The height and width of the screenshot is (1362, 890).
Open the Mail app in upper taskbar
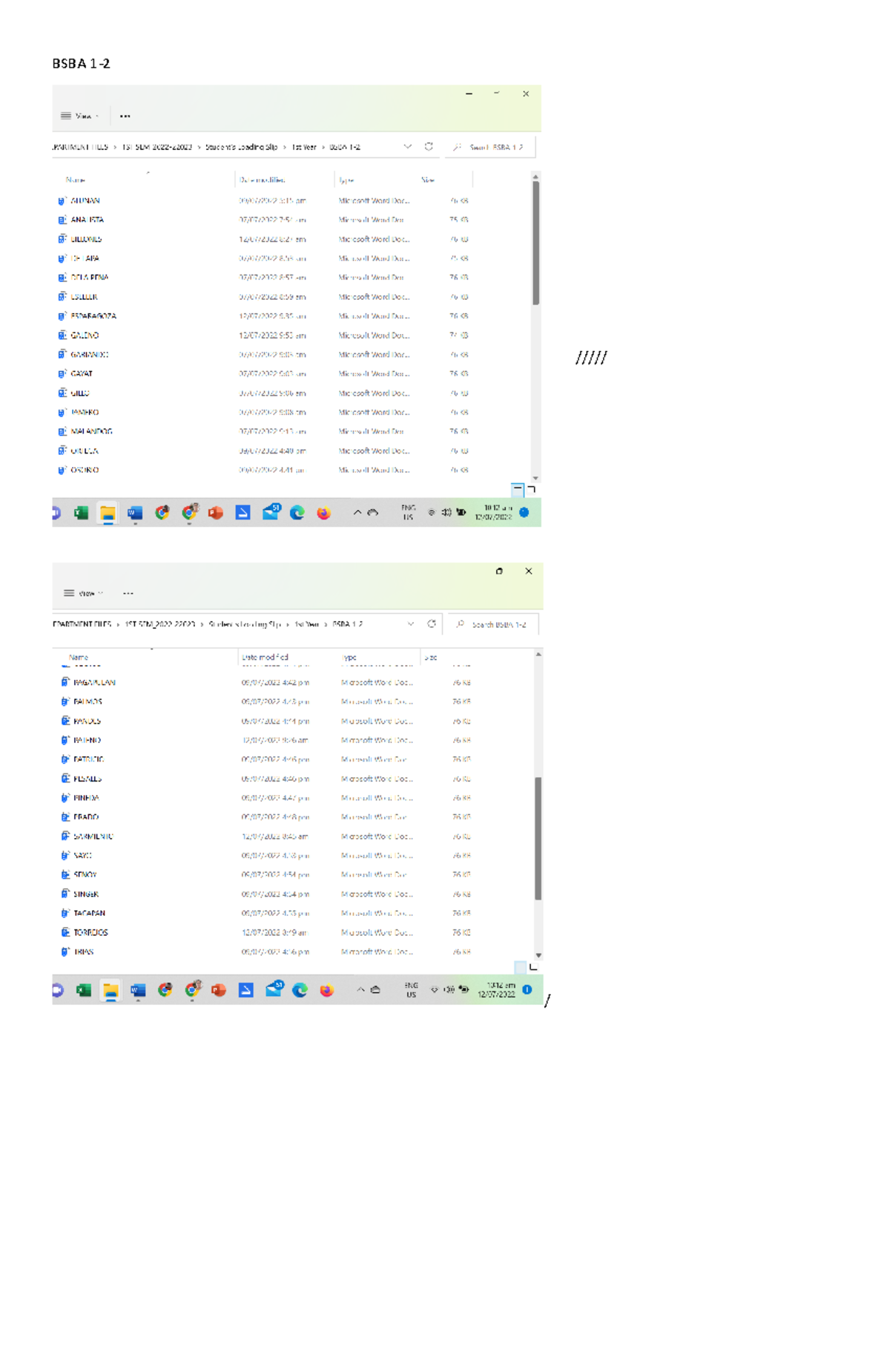(x=271, y=512)
